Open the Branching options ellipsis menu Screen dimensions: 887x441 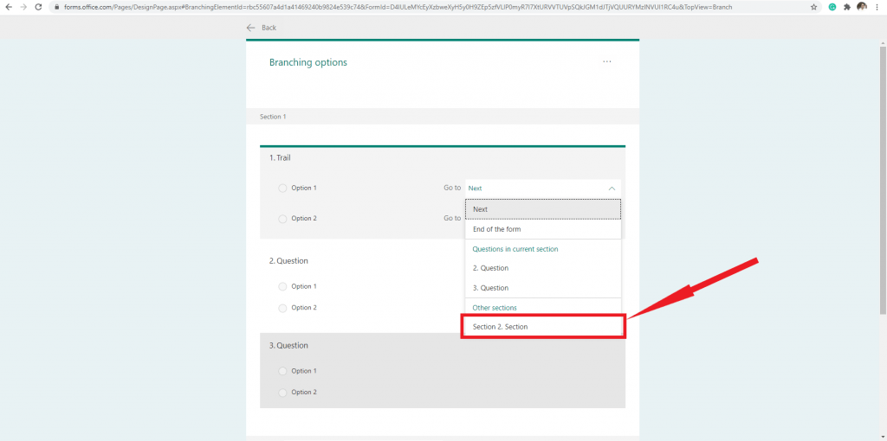[x=606, y=62]
